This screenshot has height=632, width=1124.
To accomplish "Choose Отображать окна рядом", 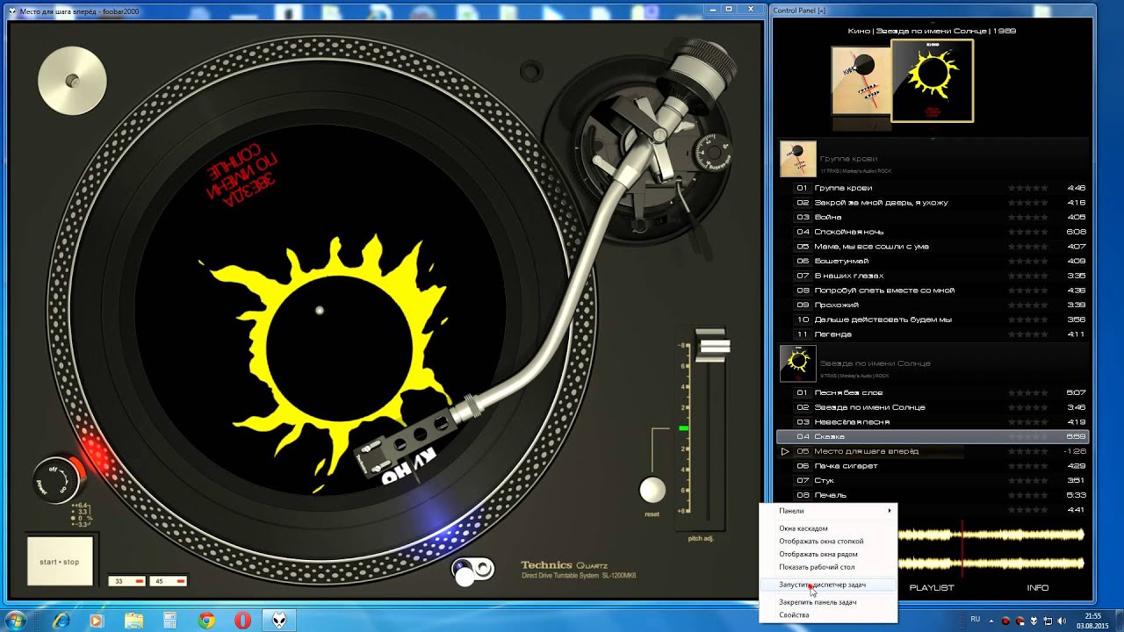I will (829, 554).
